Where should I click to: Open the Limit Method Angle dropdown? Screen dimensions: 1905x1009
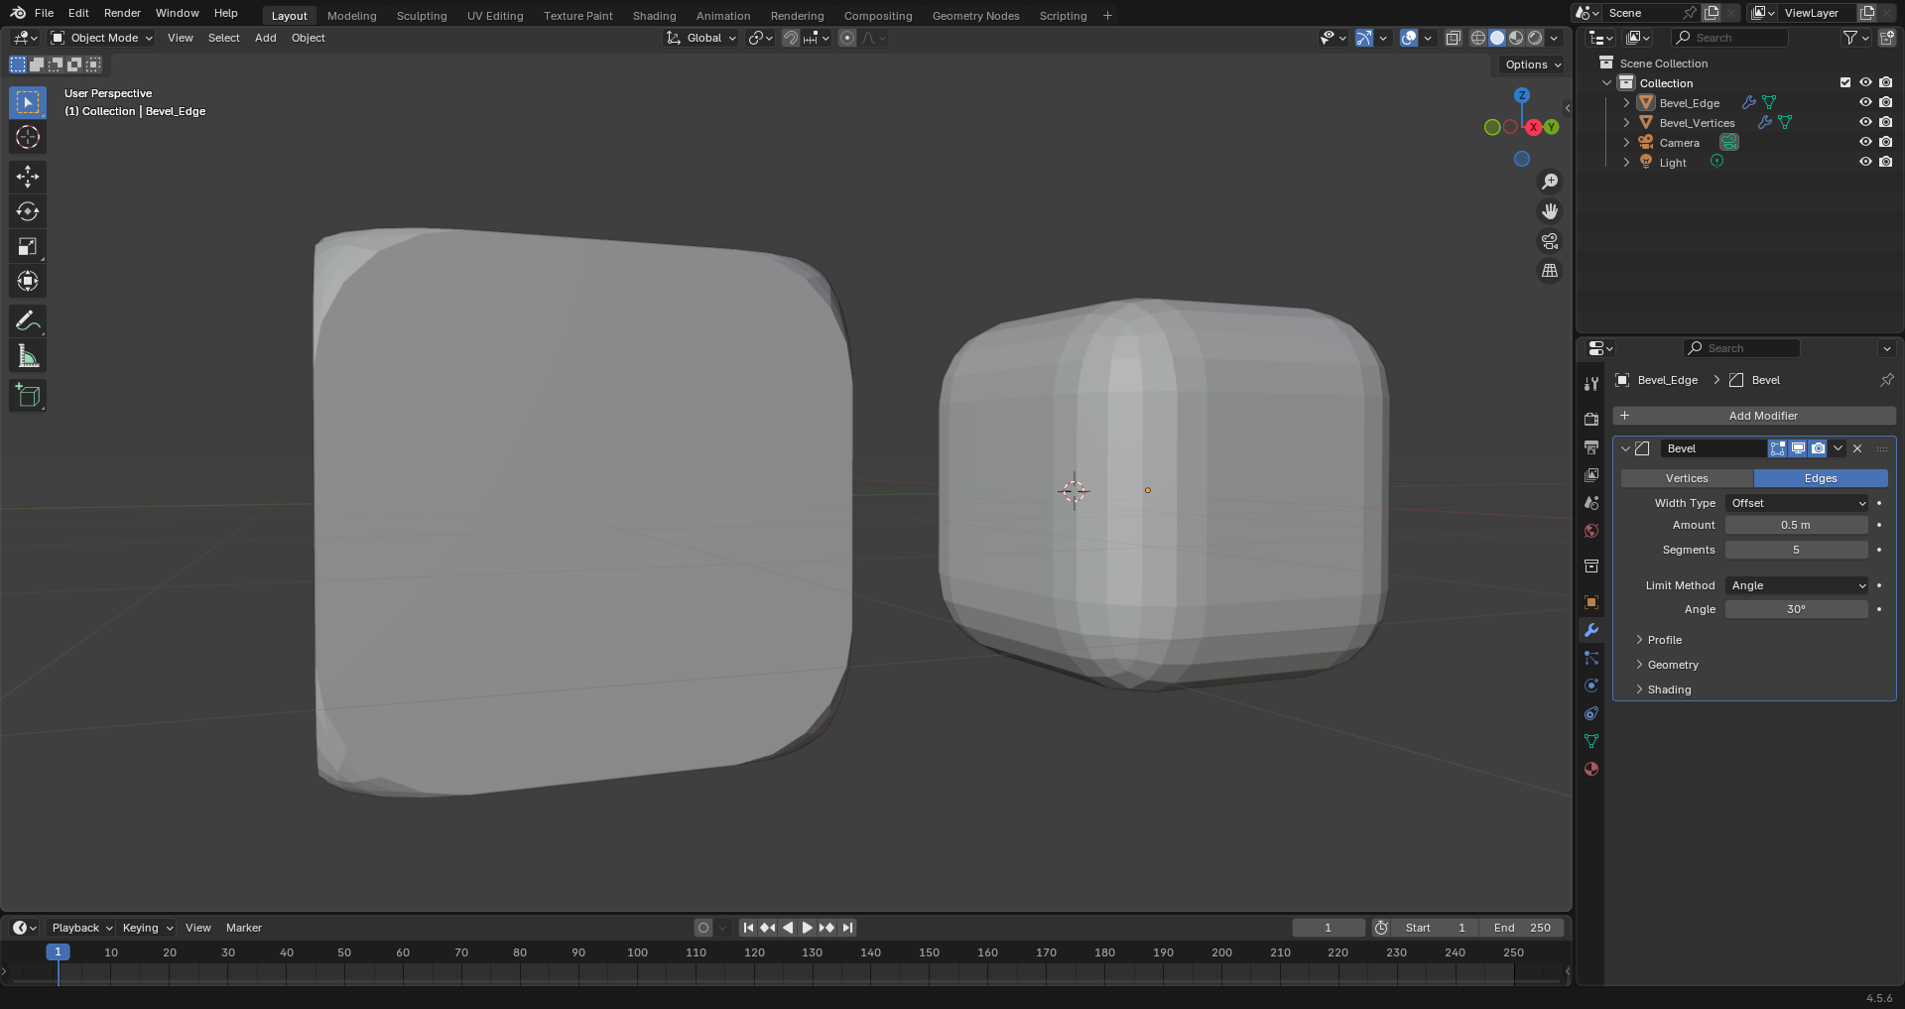(x=1797, y=585)
